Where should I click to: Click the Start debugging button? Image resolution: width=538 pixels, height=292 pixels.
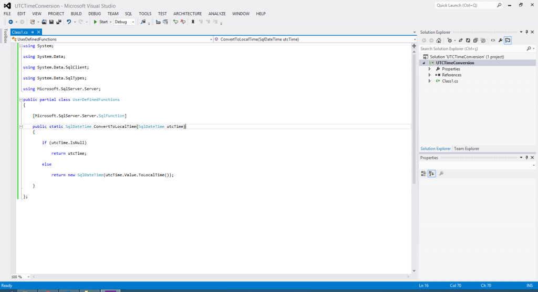point(100,22)
